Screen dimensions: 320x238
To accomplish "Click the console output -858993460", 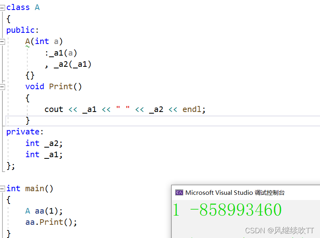I will [236, 210].
